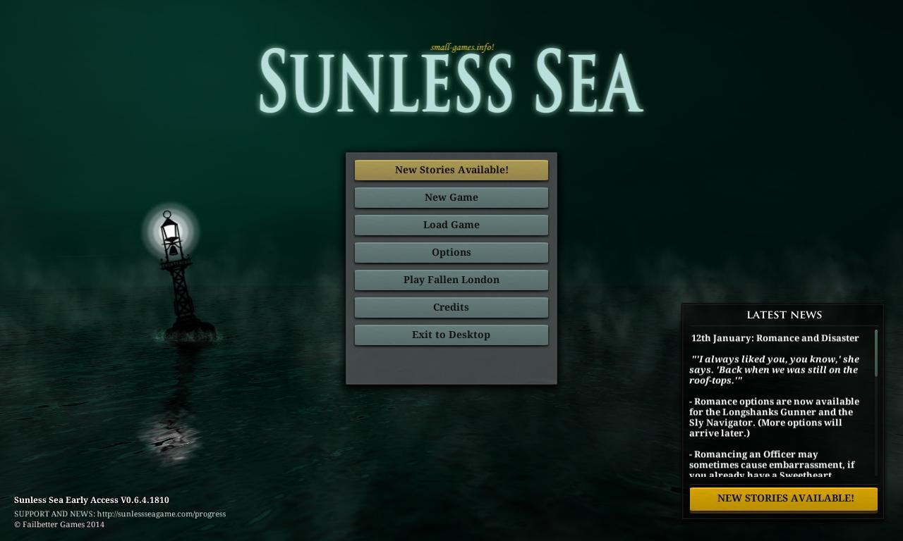Open the Load Game menu

451,225
